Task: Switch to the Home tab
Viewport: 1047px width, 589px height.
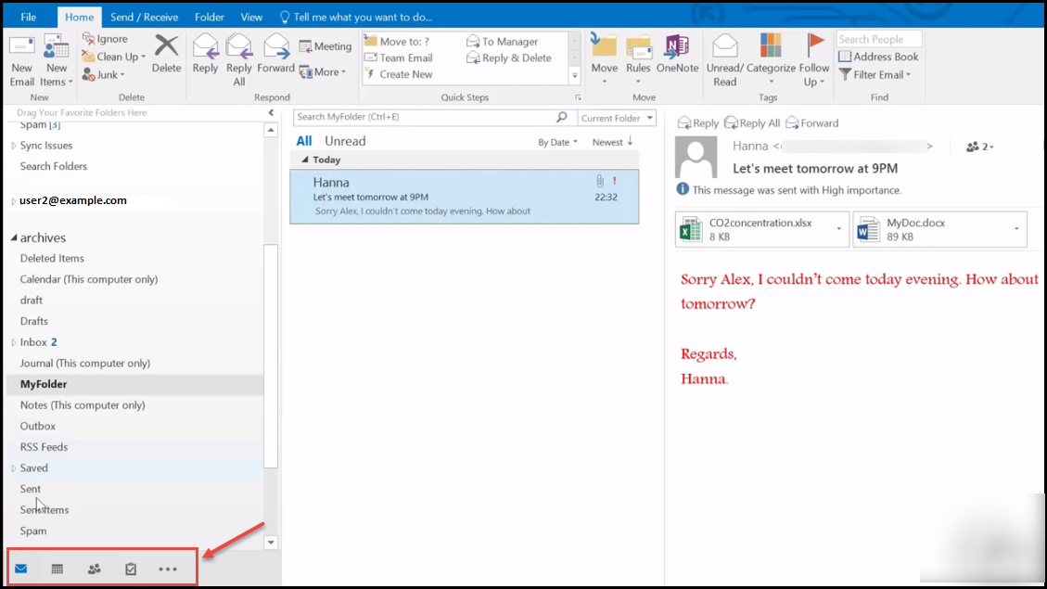Action: pos(79,17)
